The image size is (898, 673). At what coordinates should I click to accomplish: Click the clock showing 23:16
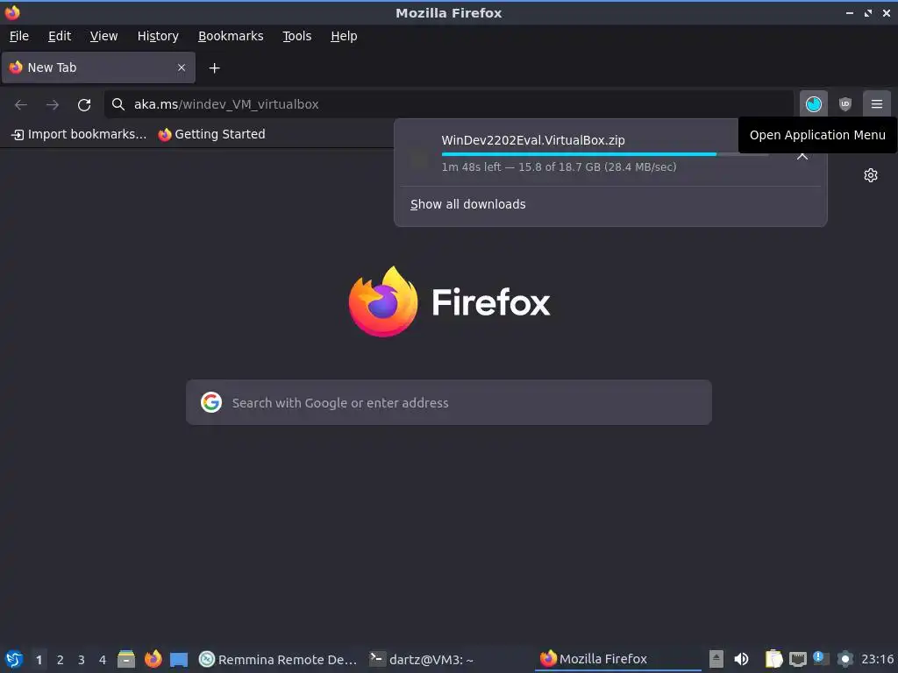[877, 659]
